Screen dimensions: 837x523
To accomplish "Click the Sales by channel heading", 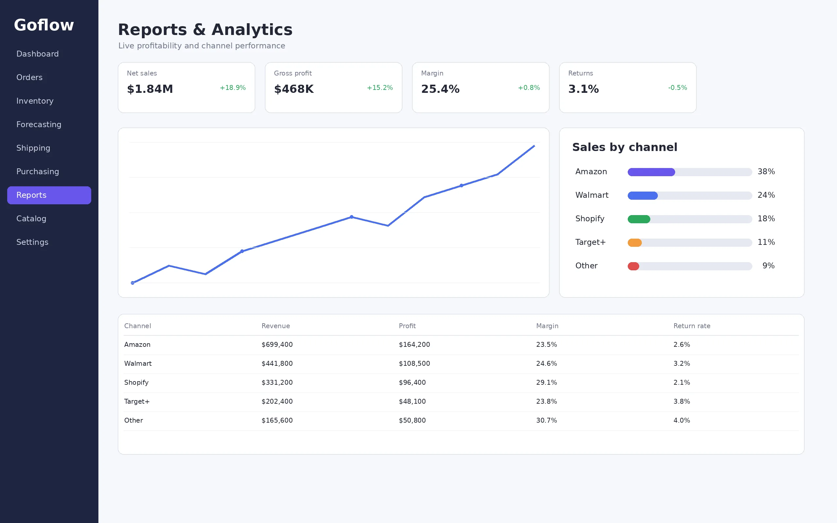I will click(624, 147).
